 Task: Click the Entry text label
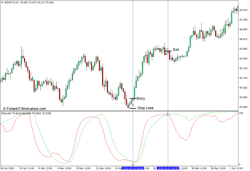point(141,98)
